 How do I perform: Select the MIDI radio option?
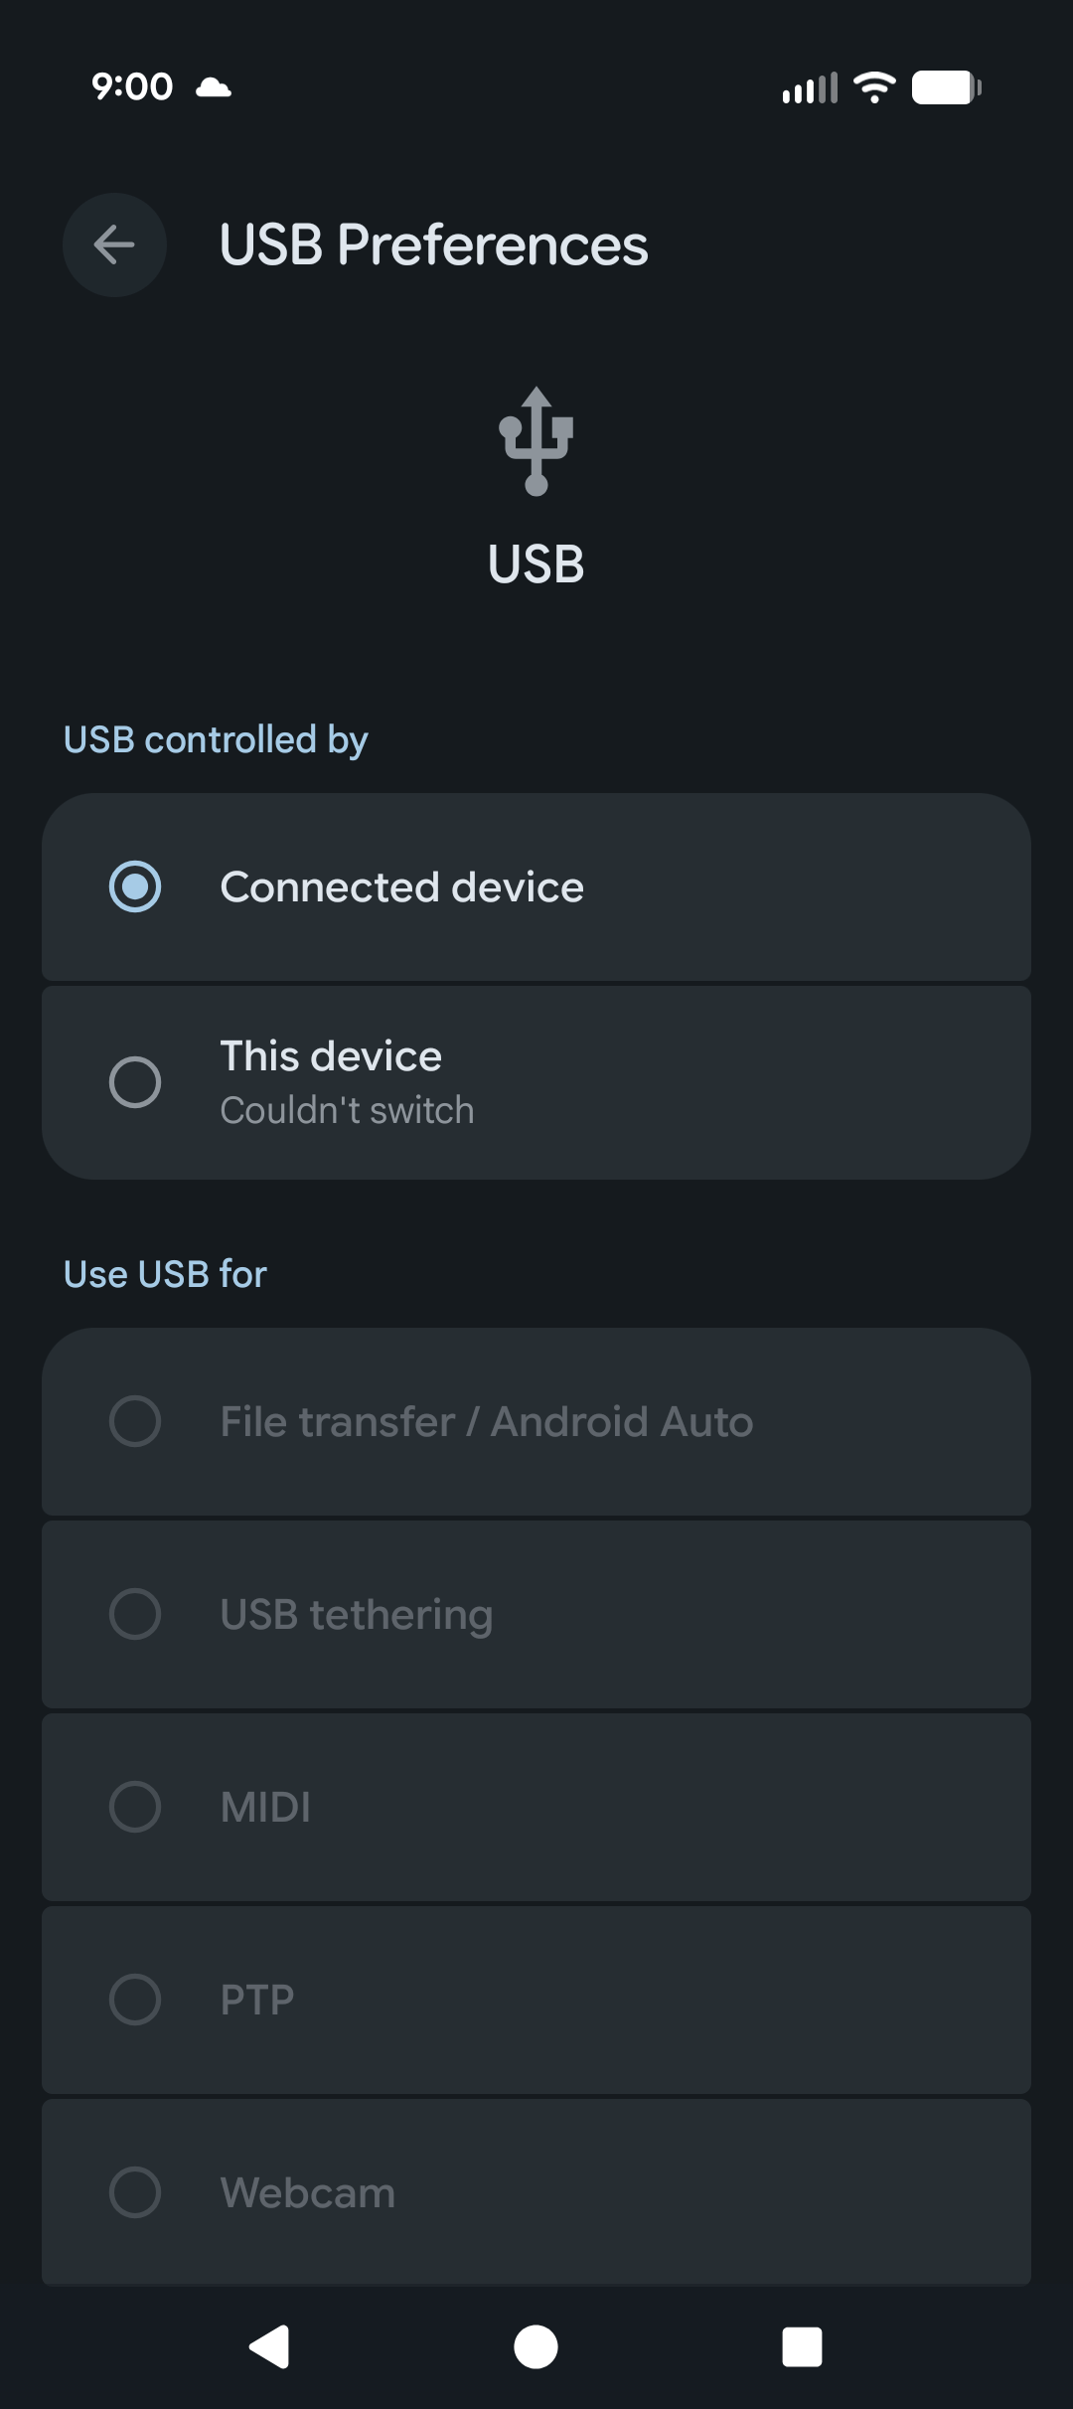[135, 1807]
